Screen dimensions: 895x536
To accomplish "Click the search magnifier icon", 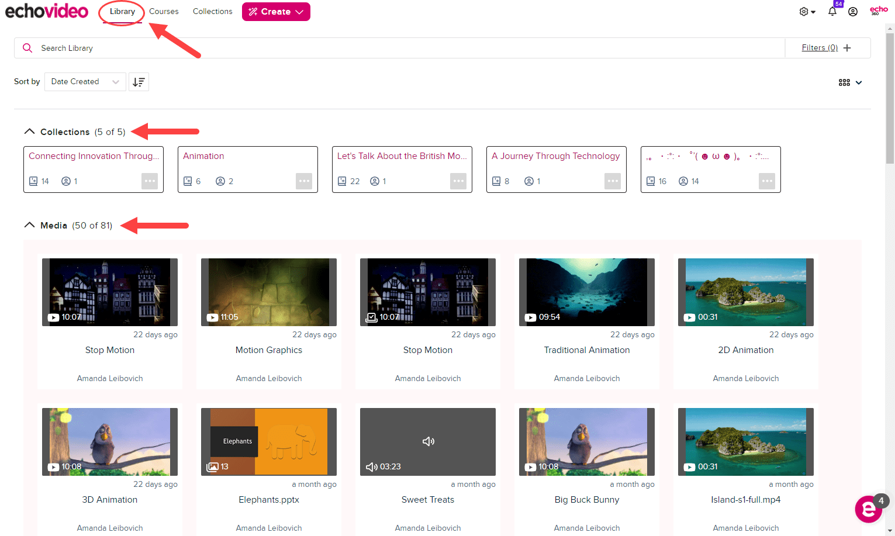I will click(x=27, y=48).
